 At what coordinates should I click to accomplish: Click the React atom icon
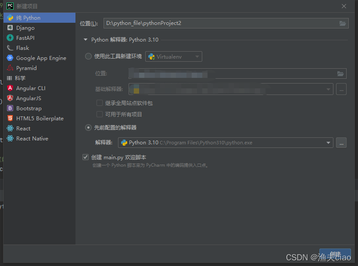click(x=10, y=128)
